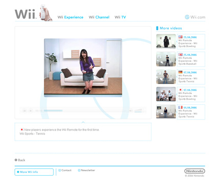Adjust the volume level bars
The image size is (220, 184).
tap(138, 110)
